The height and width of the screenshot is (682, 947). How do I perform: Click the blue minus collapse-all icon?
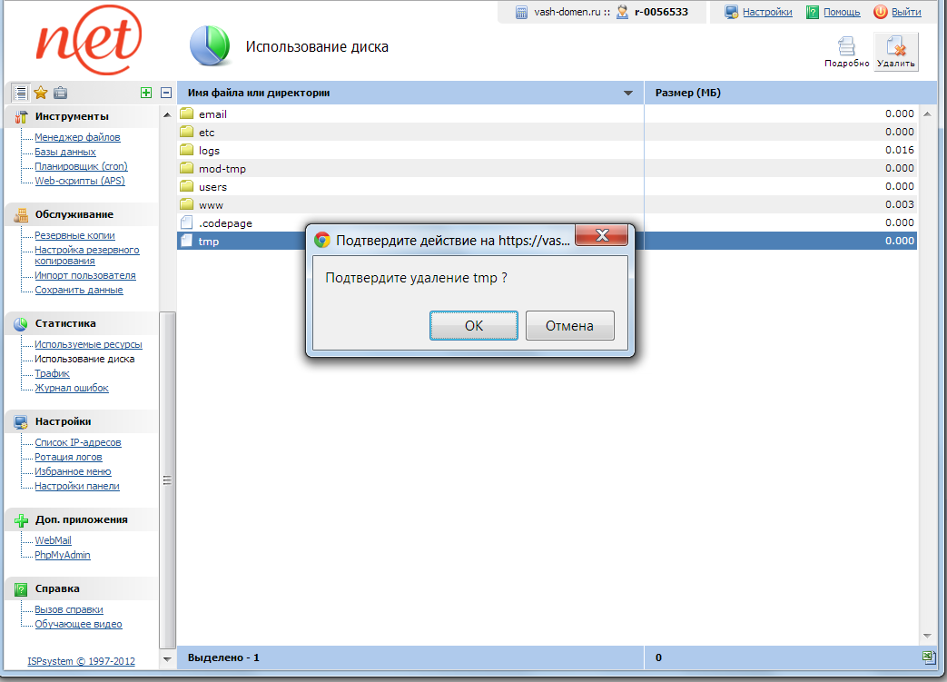click(x=166, y=93)
